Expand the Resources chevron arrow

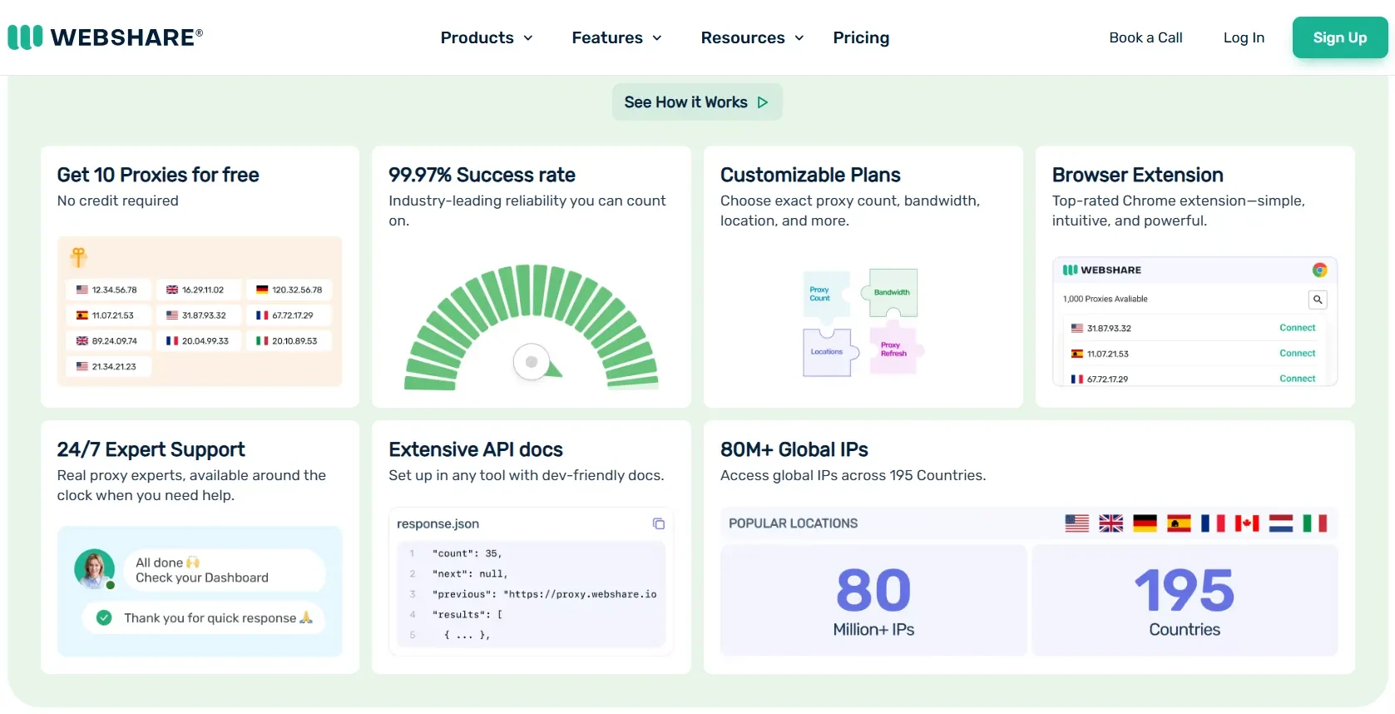[799, 38]
